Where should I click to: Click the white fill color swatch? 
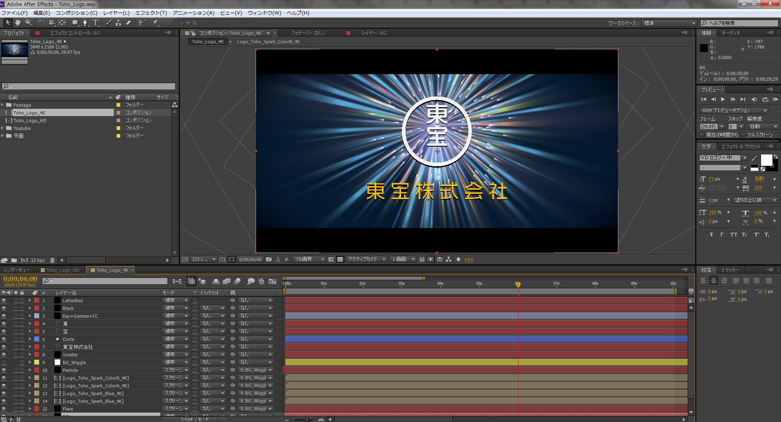tap(766, 160)
